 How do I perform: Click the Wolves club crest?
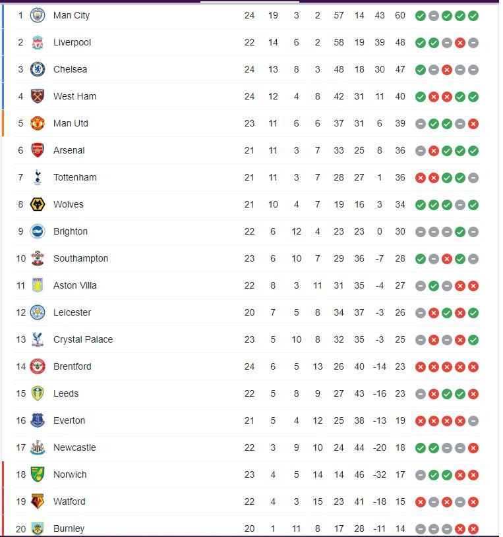tap(38, 204)
